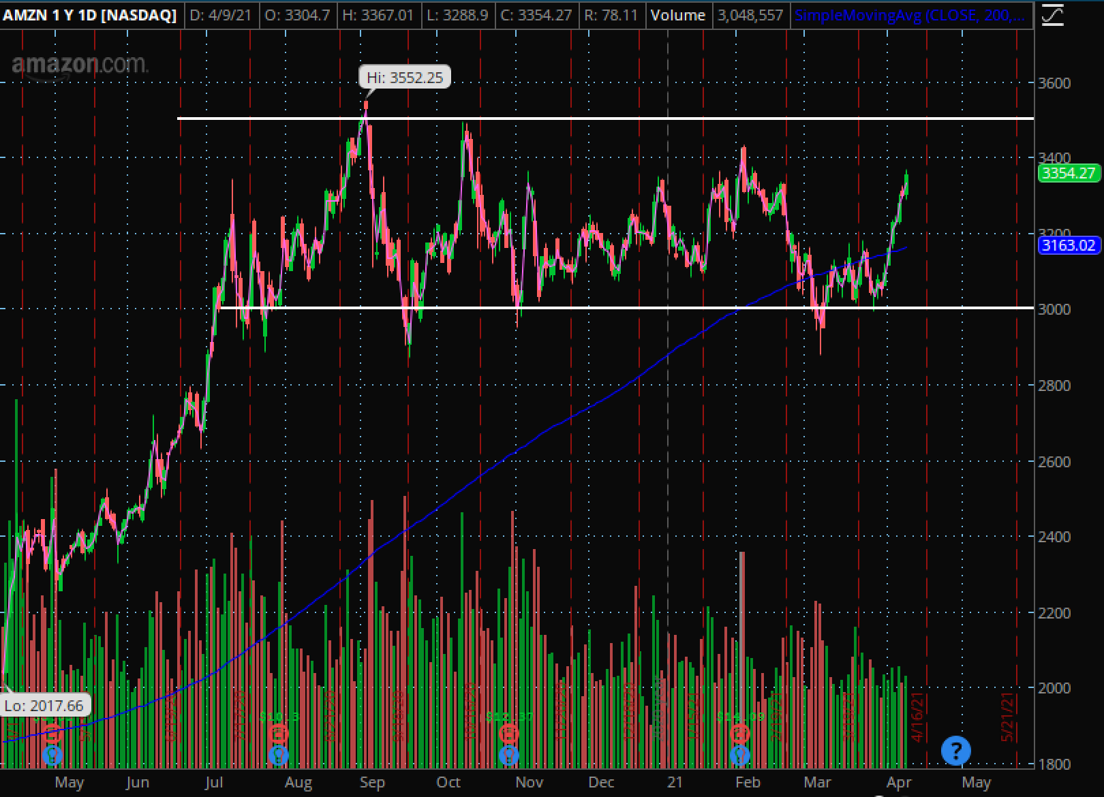Click the Sep label on time axis
The height and width of the screenshot is (797, 1104).
click(372, 783)
